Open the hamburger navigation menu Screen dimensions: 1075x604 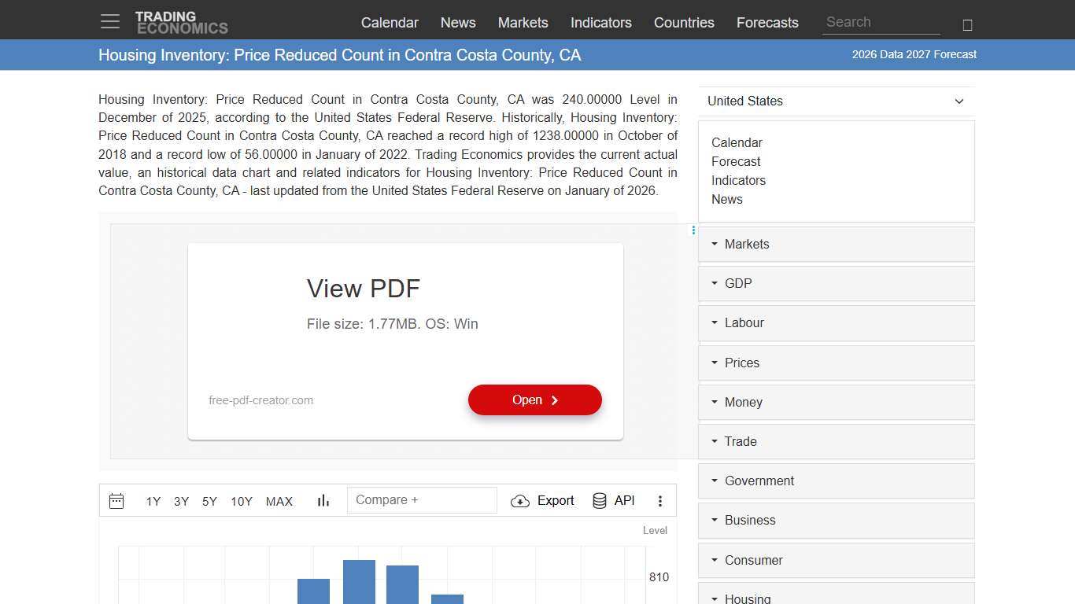tap(109, 21)
